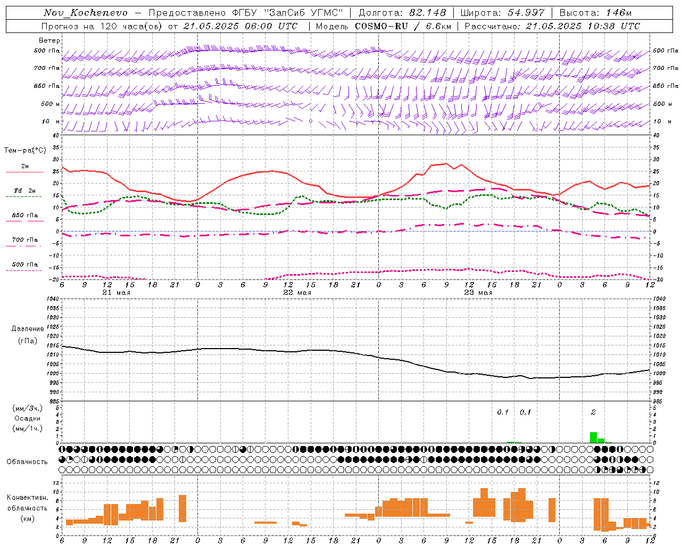Select the elevation label Высота: 146м
This screenshot has width=681, height=545.
pos(595,13)
